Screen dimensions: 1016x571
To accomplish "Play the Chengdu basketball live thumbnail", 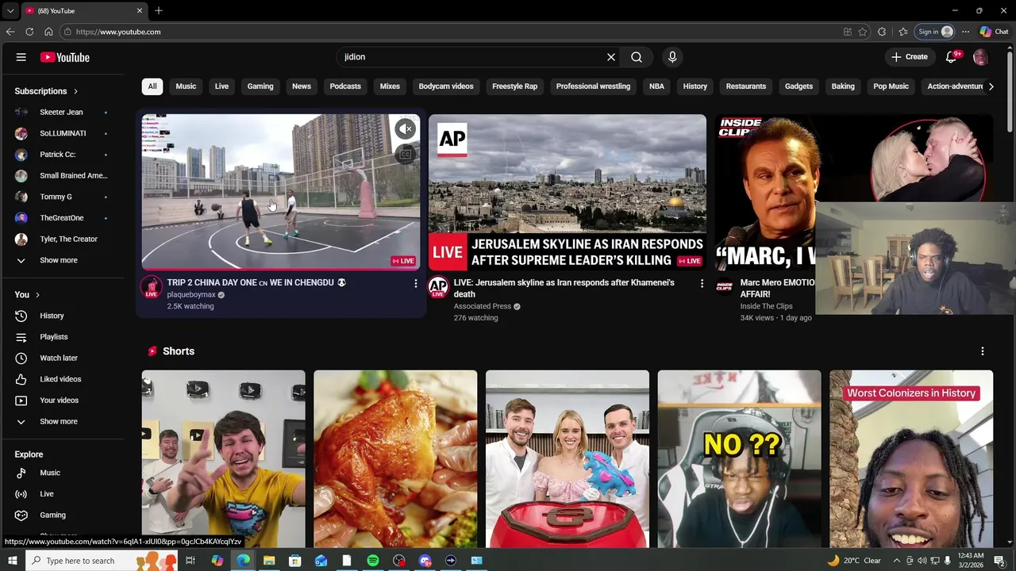I will pos(281,192).
